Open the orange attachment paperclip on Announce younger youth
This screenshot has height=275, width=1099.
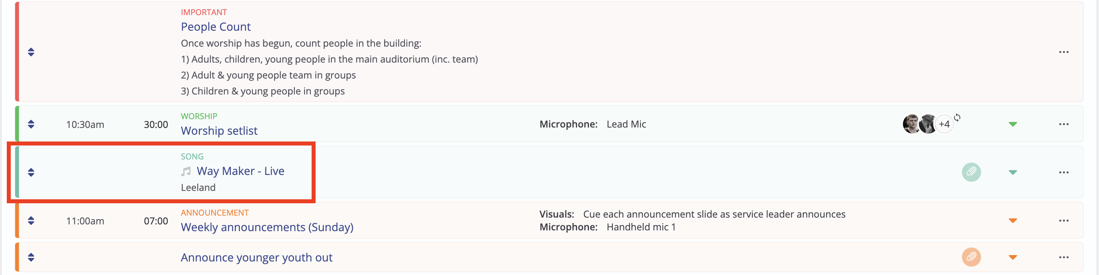[971, 257]
